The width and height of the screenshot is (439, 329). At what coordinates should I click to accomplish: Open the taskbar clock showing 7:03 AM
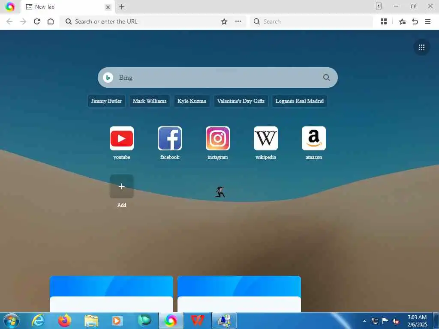[417, 321]
